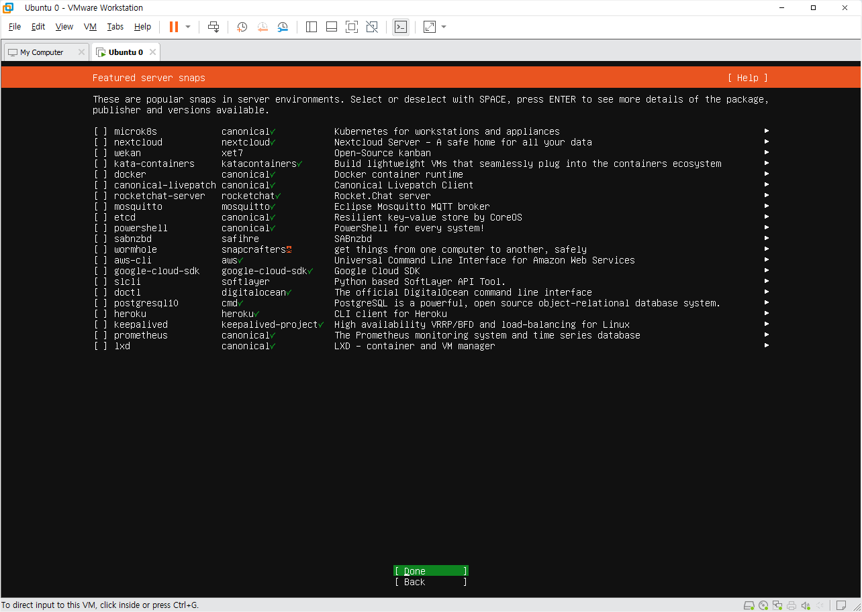Image resolution: width=862 pixels, height=612 pixels.
Task: Click the VMware Workstation title bar logo
Action: (x=9, y=8)
